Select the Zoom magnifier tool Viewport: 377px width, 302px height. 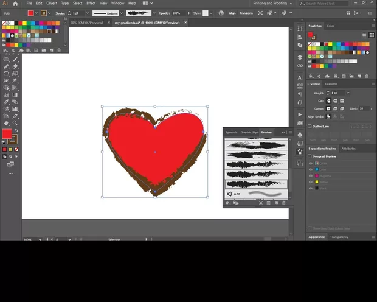coord(15,123)
